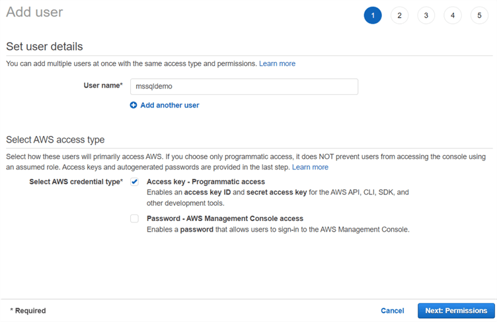Uncheck Access key - Programmatic access checkbox
Image resolution: width=497 pixels, height=322 pixels.
click(x=134, y=181)
